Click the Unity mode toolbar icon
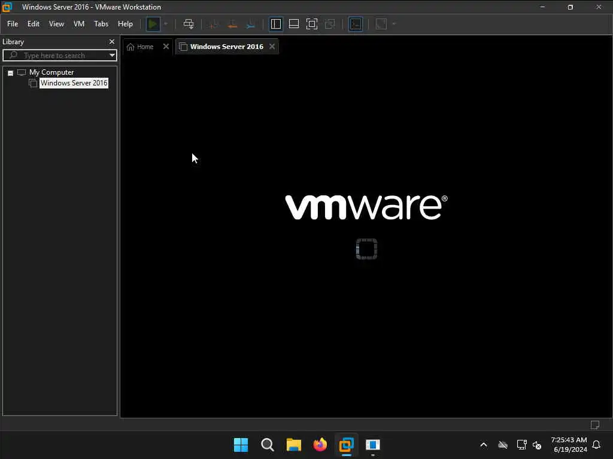 (330, 24)
